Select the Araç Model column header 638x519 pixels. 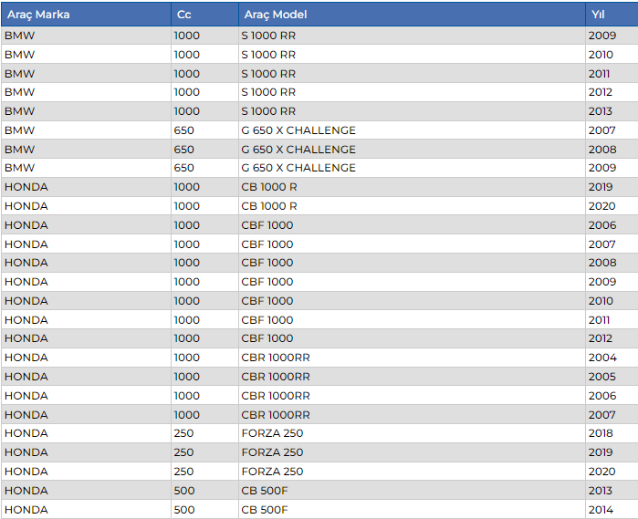(x=274, y=15)
